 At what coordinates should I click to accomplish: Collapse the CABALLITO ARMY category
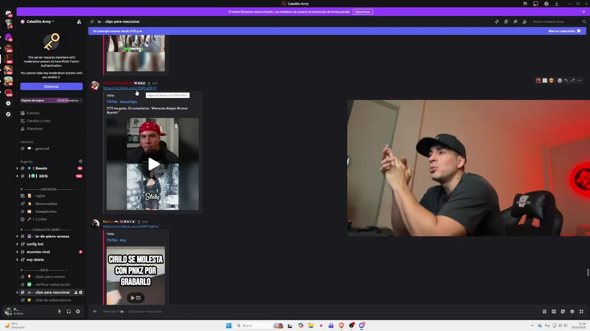pos(46,229)
